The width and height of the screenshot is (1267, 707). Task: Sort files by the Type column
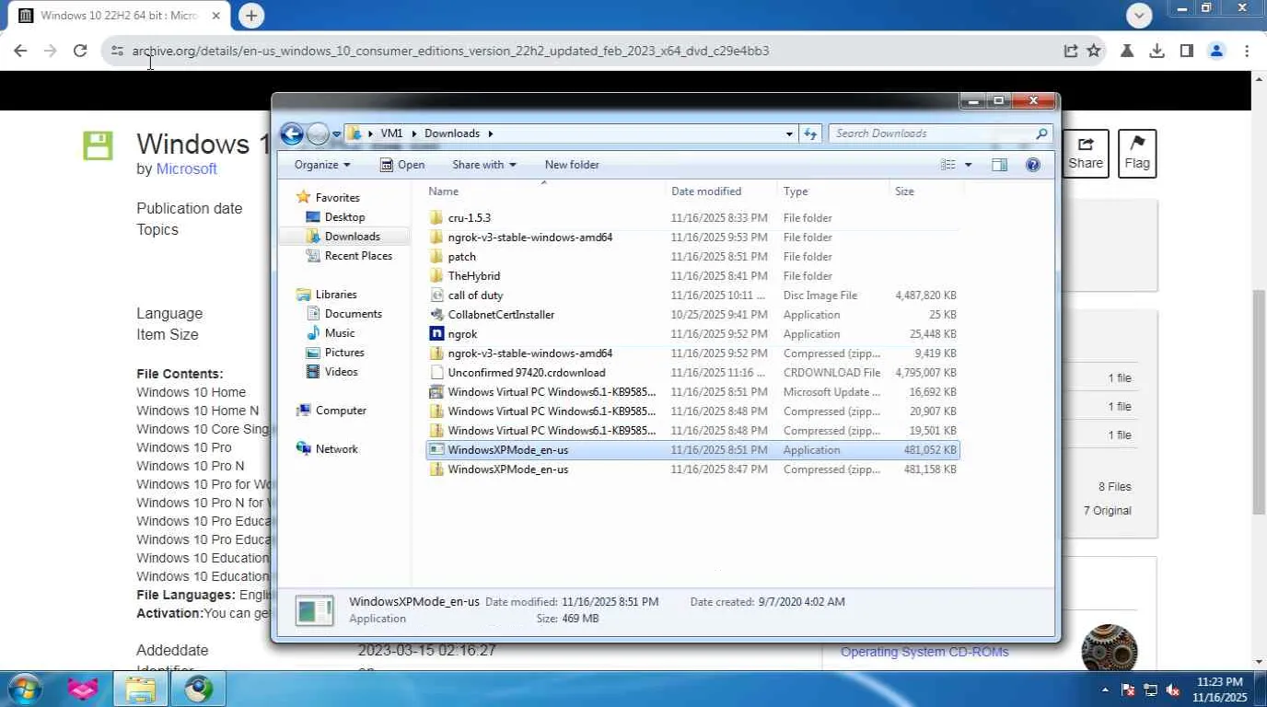tap(833, 191)
